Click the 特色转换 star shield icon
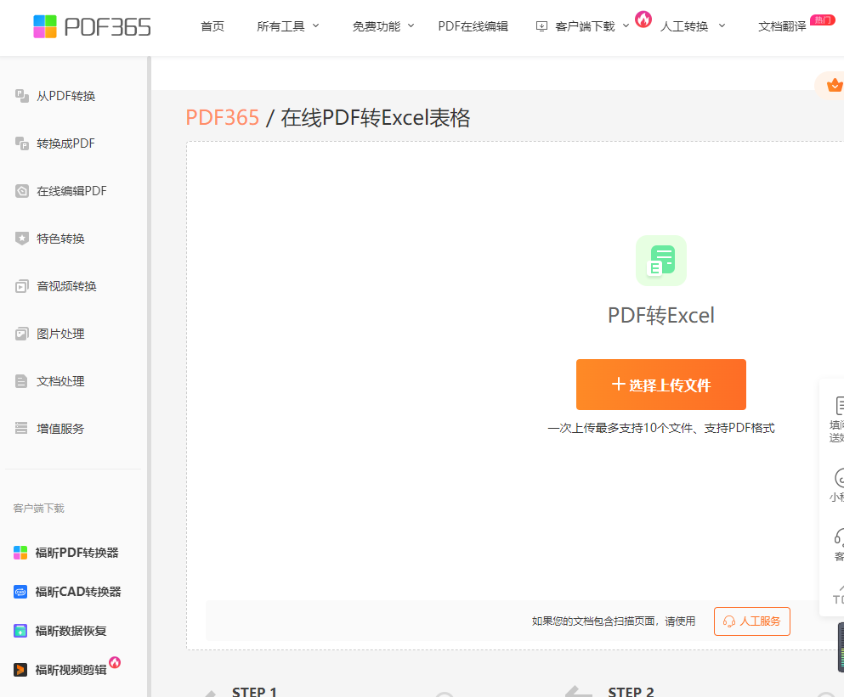844x697 pixels. pos(21,239)
